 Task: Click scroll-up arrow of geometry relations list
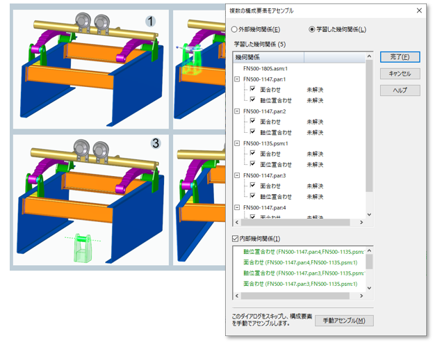[x=369, y=56]
